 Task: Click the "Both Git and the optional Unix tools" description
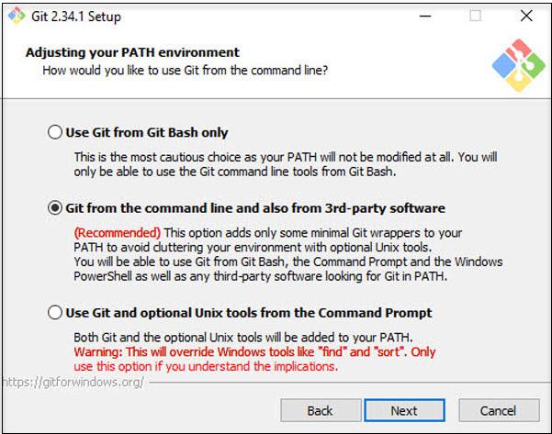[244, 337]
